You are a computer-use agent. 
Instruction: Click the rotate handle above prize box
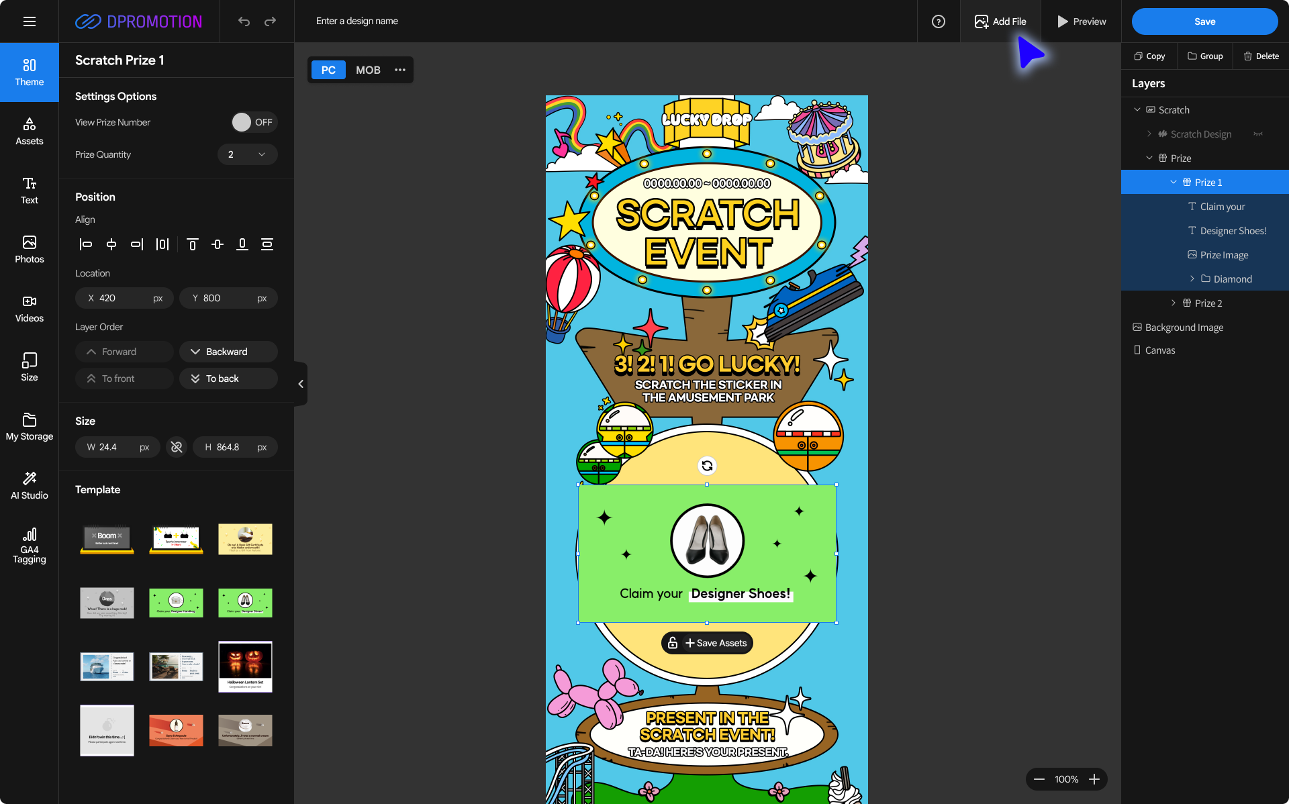tap(707, 466)
